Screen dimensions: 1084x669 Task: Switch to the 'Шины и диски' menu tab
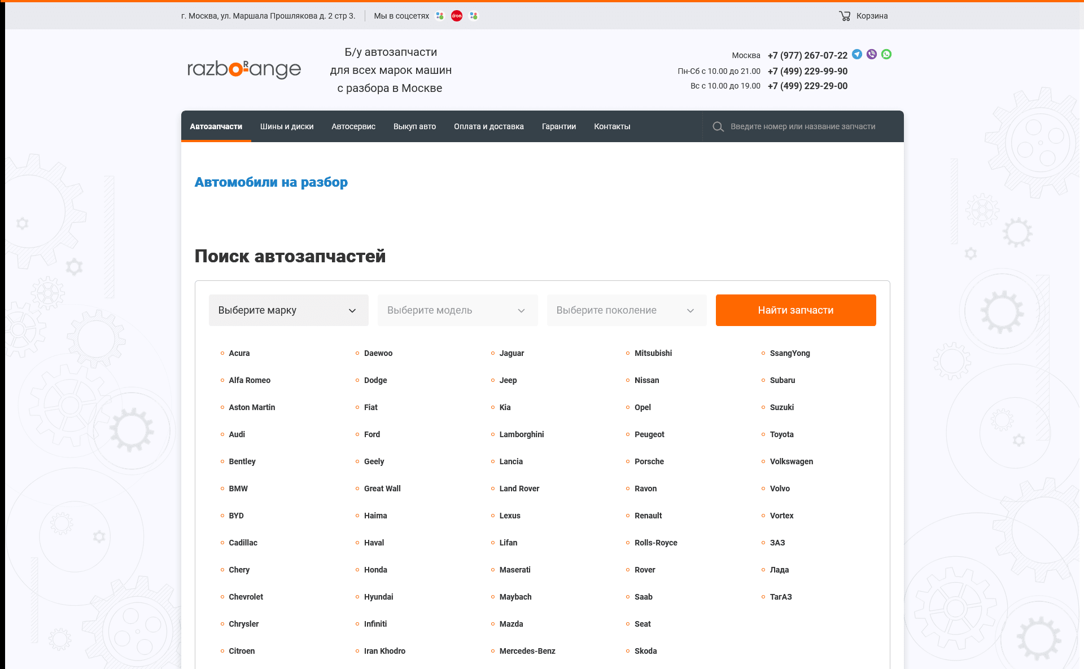[286, 126]
